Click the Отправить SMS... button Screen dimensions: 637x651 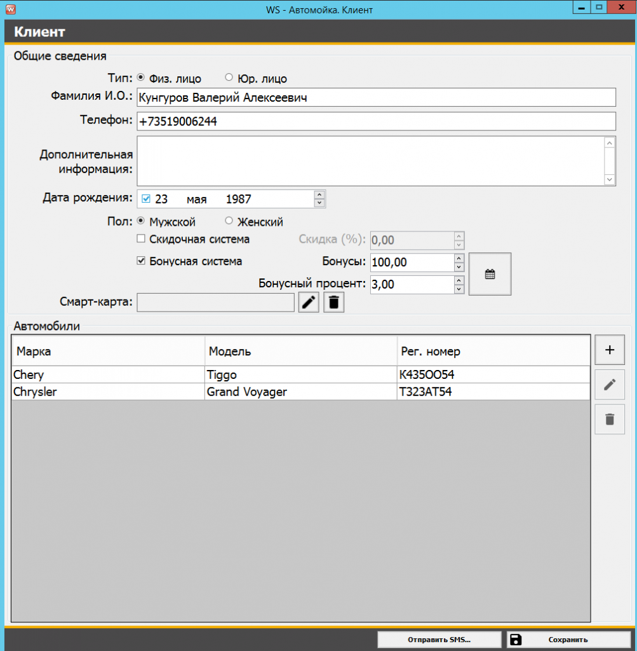pos(439,640)
